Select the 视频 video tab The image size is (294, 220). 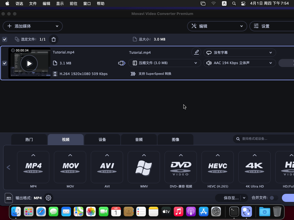66,139
